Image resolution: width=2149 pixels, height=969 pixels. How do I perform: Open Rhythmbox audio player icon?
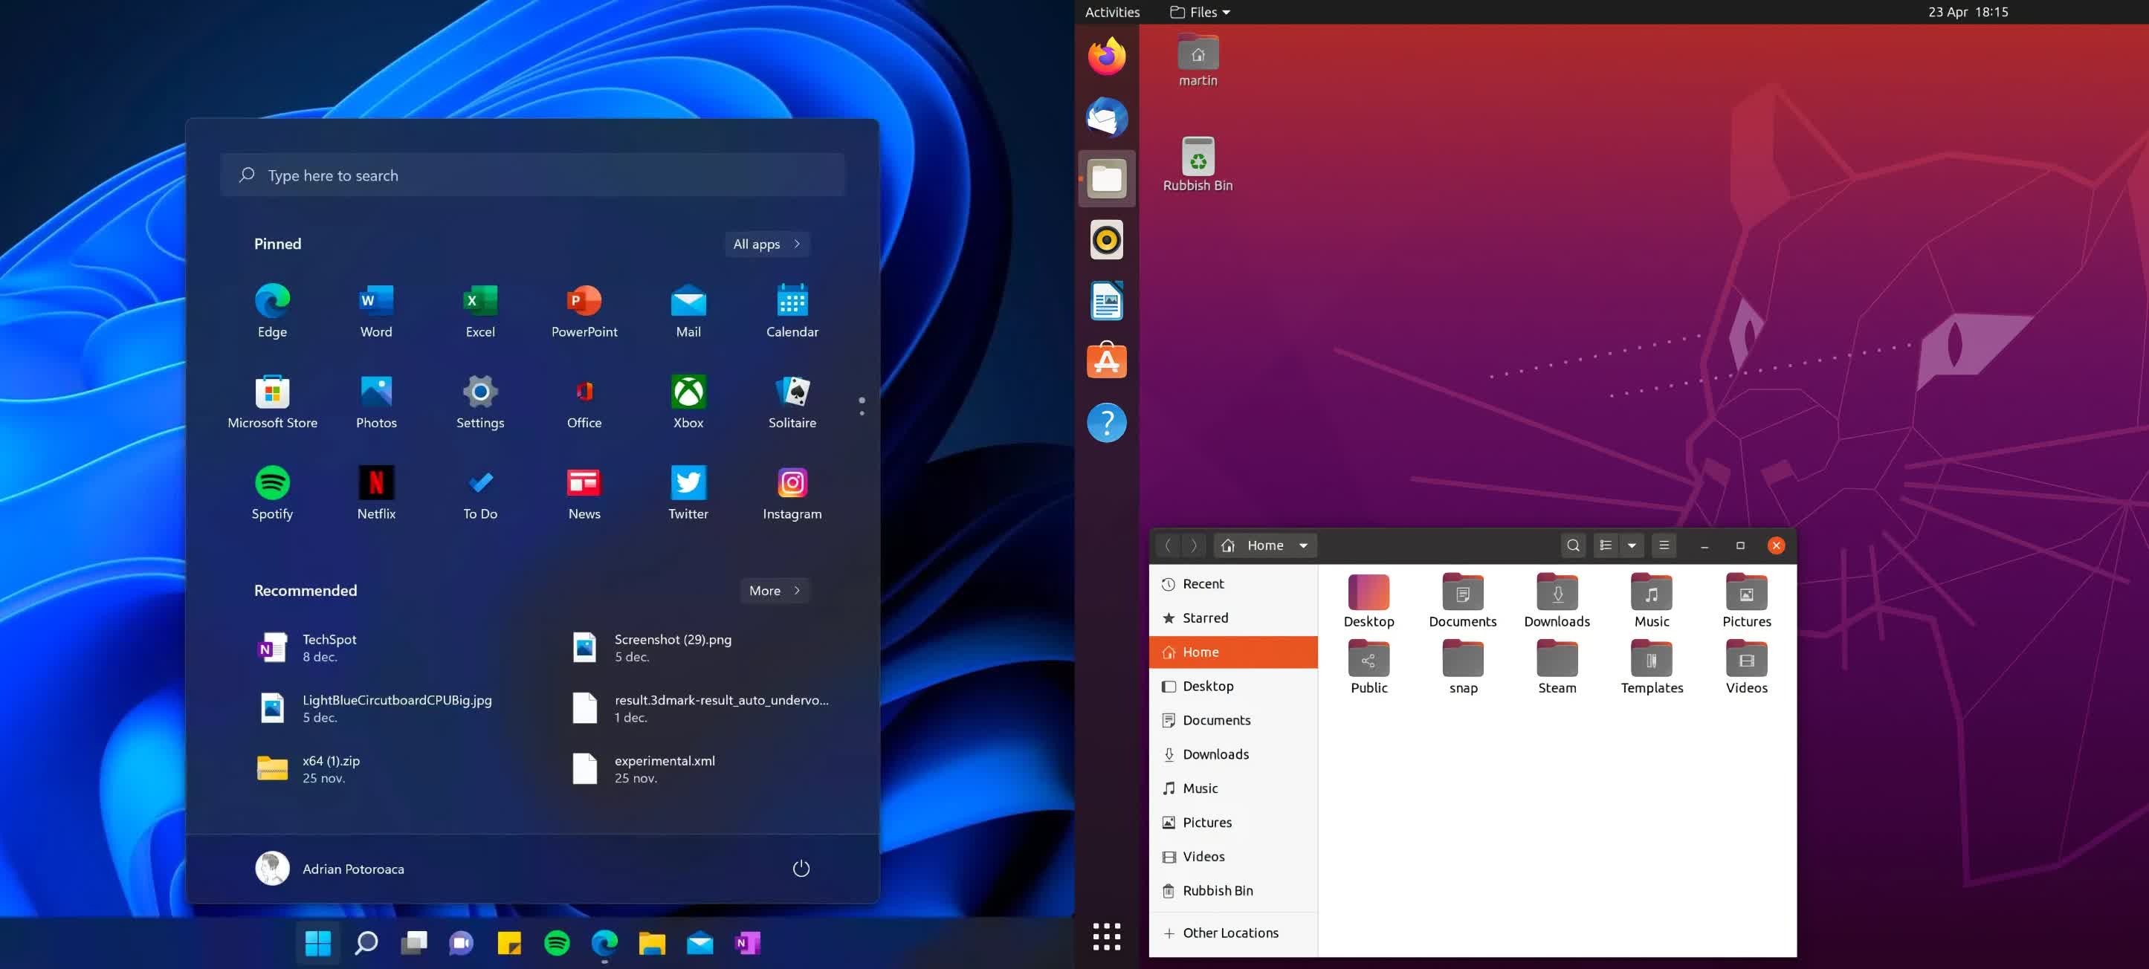[1106, 239]
